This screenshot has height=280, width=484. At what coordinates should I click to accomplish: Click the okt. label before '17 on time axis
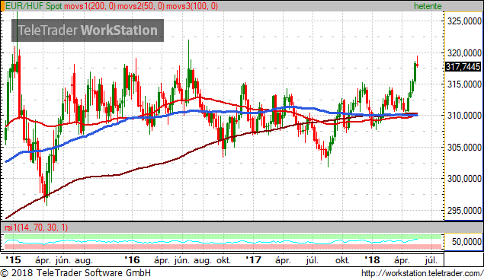click(x=223, y=260)
